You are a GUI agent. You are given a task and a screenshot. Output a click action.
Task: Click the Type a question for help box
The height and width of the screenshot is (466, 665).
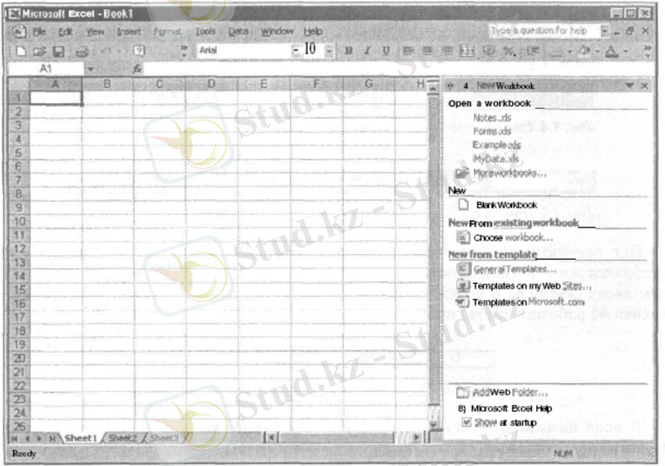pyautogui.click(x=545, y=31)
